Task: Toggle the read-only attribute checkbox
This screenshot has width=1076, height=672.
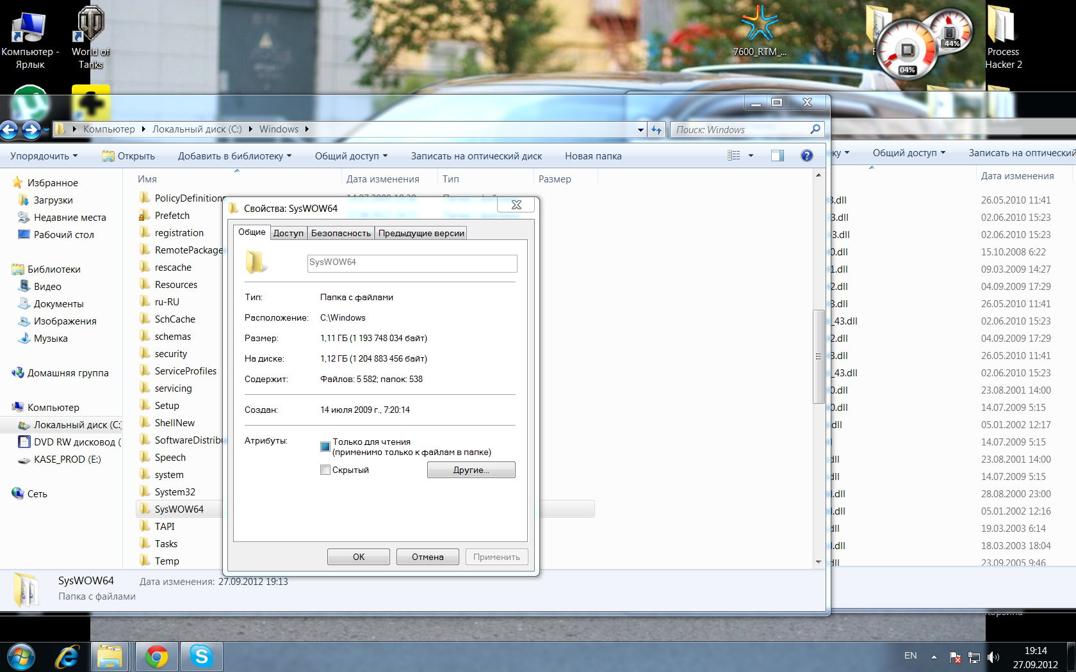Action: click(325, 447)
